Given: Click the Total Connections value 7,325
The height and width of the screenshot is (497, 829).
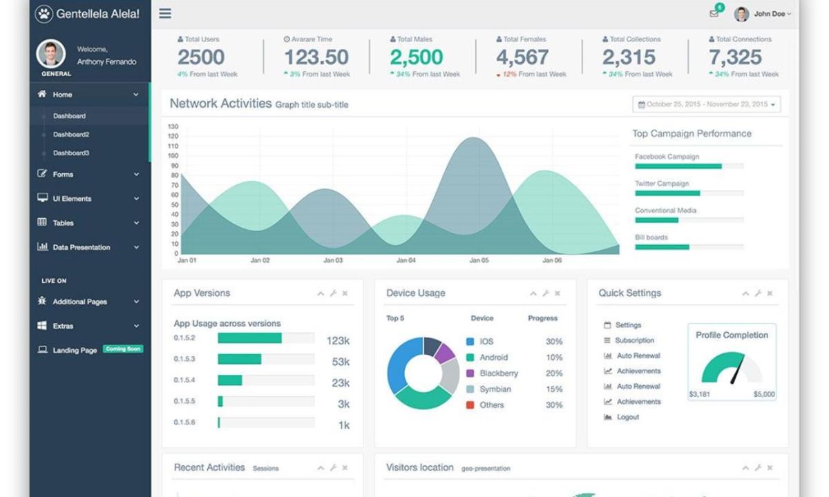Looking at the screenshot, I should tap(735, 57).
